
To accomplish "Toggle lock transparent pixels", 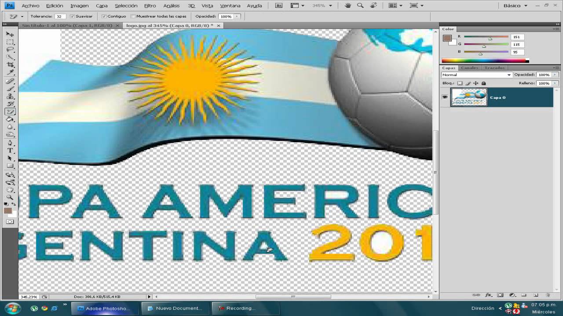I will [x=460, y=83].
